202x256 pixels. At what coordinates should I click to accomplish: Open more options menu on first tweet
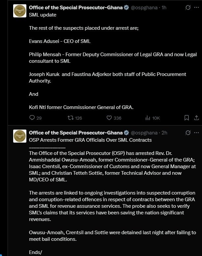tap(196, 8)
